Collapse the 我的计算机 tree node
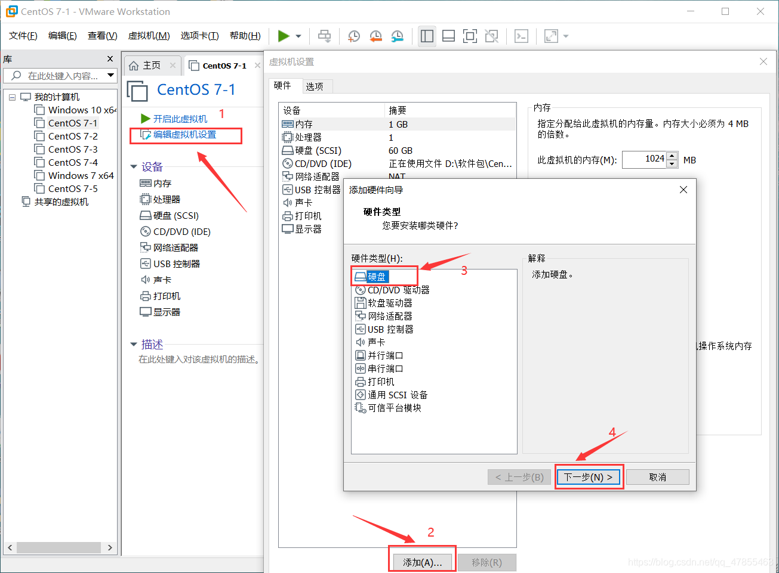 tap(12, 97)
